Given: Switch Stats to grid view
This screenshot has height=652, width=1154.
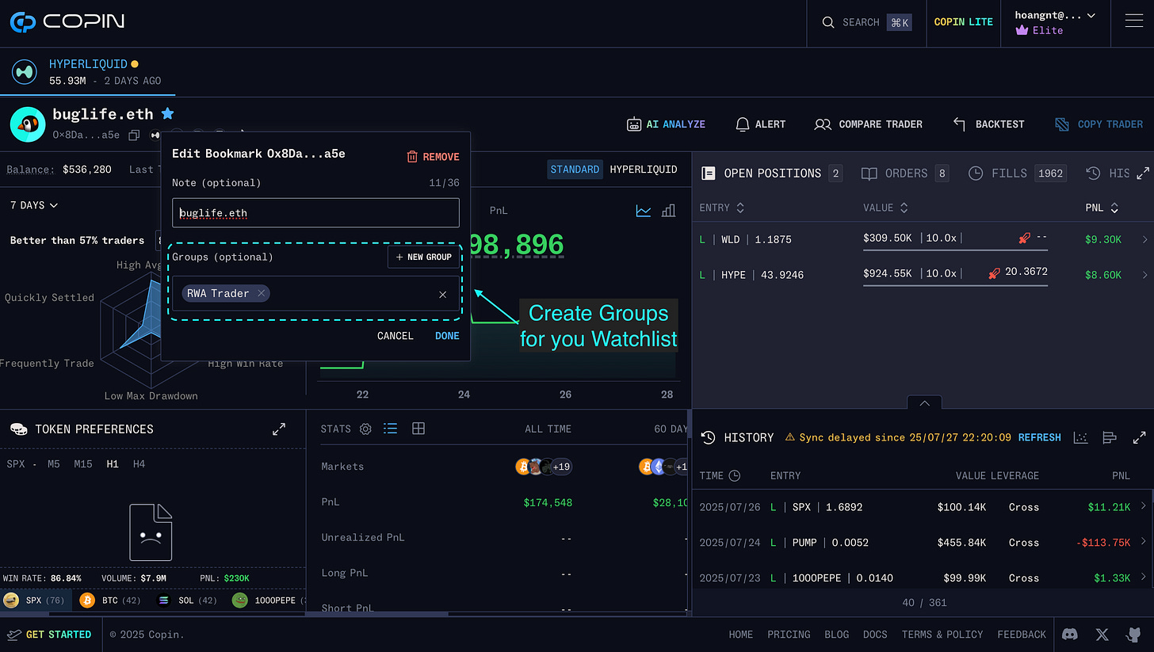Looking at the screenshot, I should [418, 429].
